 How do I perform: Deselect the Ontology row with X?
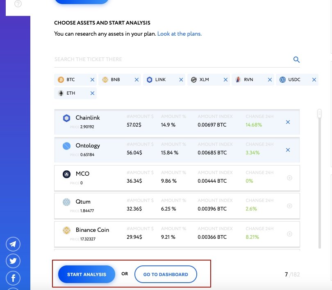click(x=288, y=150)
